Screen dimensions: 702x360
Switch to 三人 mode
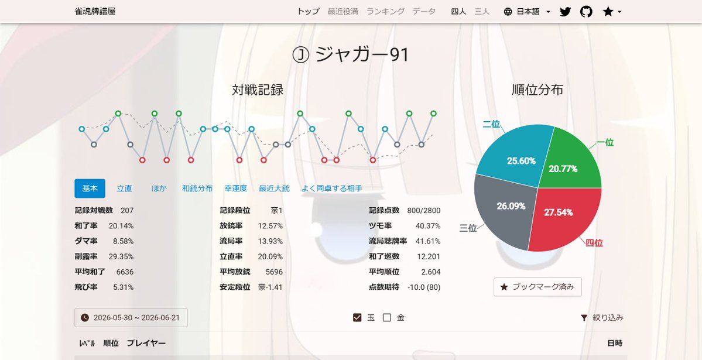(x=482, y=12)
